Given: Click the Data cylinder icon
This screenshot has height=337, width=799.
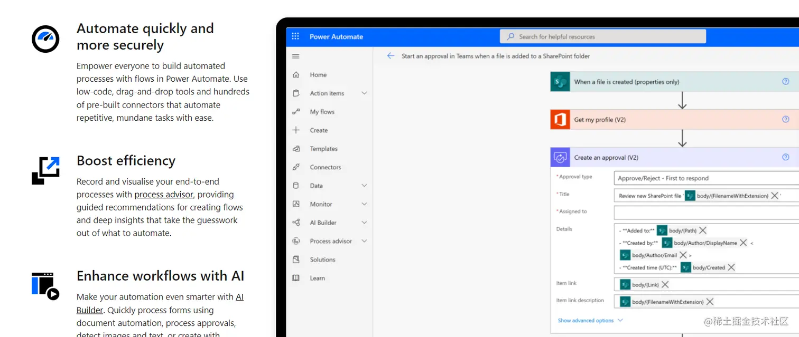Looking at the screenshot, I should click(x=296, y=186).
